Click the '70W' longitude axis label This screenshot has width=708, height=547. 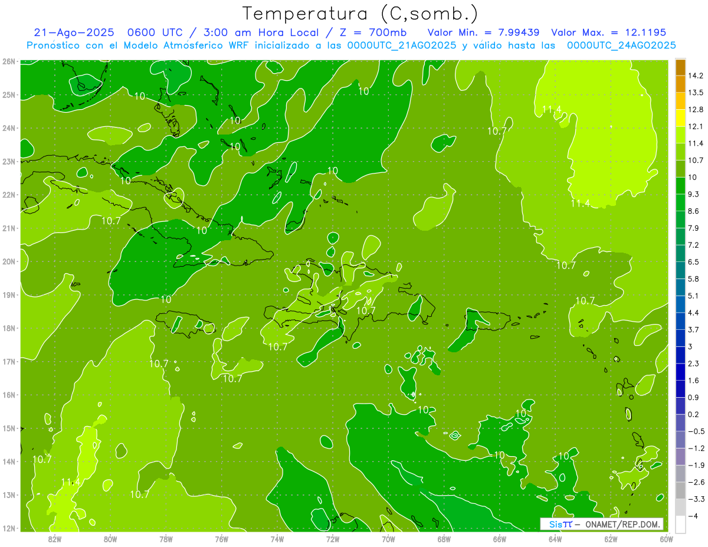click(388, 539)
